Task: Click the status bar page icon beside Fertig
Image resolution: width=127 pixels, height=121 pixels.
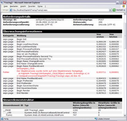Action: [2, 119]
